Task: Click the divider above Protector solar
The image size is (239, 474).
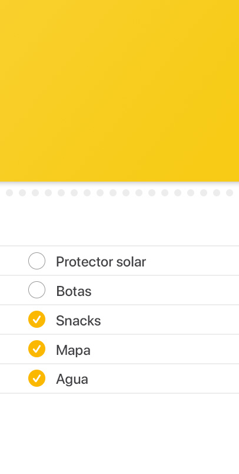Action: [x=119, y=246]
